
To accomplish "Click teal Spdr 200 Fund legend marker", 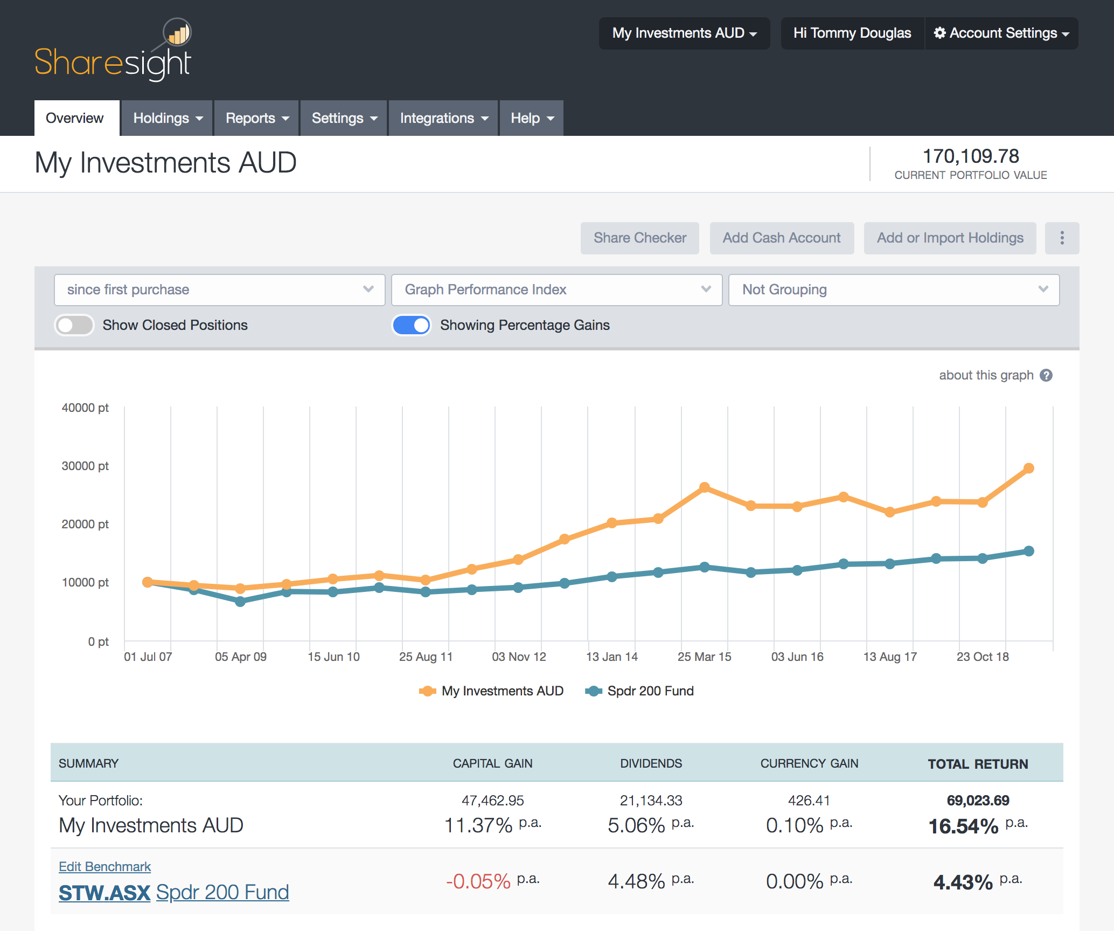I will coord(594,691).
